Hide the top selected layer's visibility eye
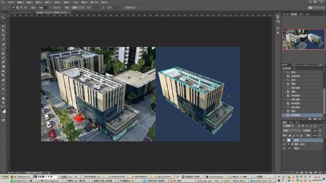The image size is (326, 183). tap(284, 140)
